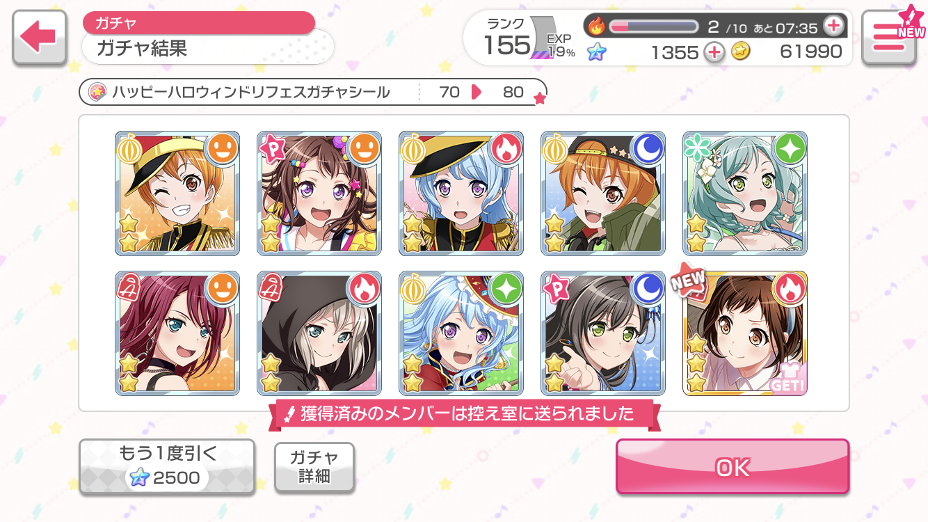The image size is (928, 522).
Task: Tap the gacha seal sticker icon
Action: click(x=97, y=92)
